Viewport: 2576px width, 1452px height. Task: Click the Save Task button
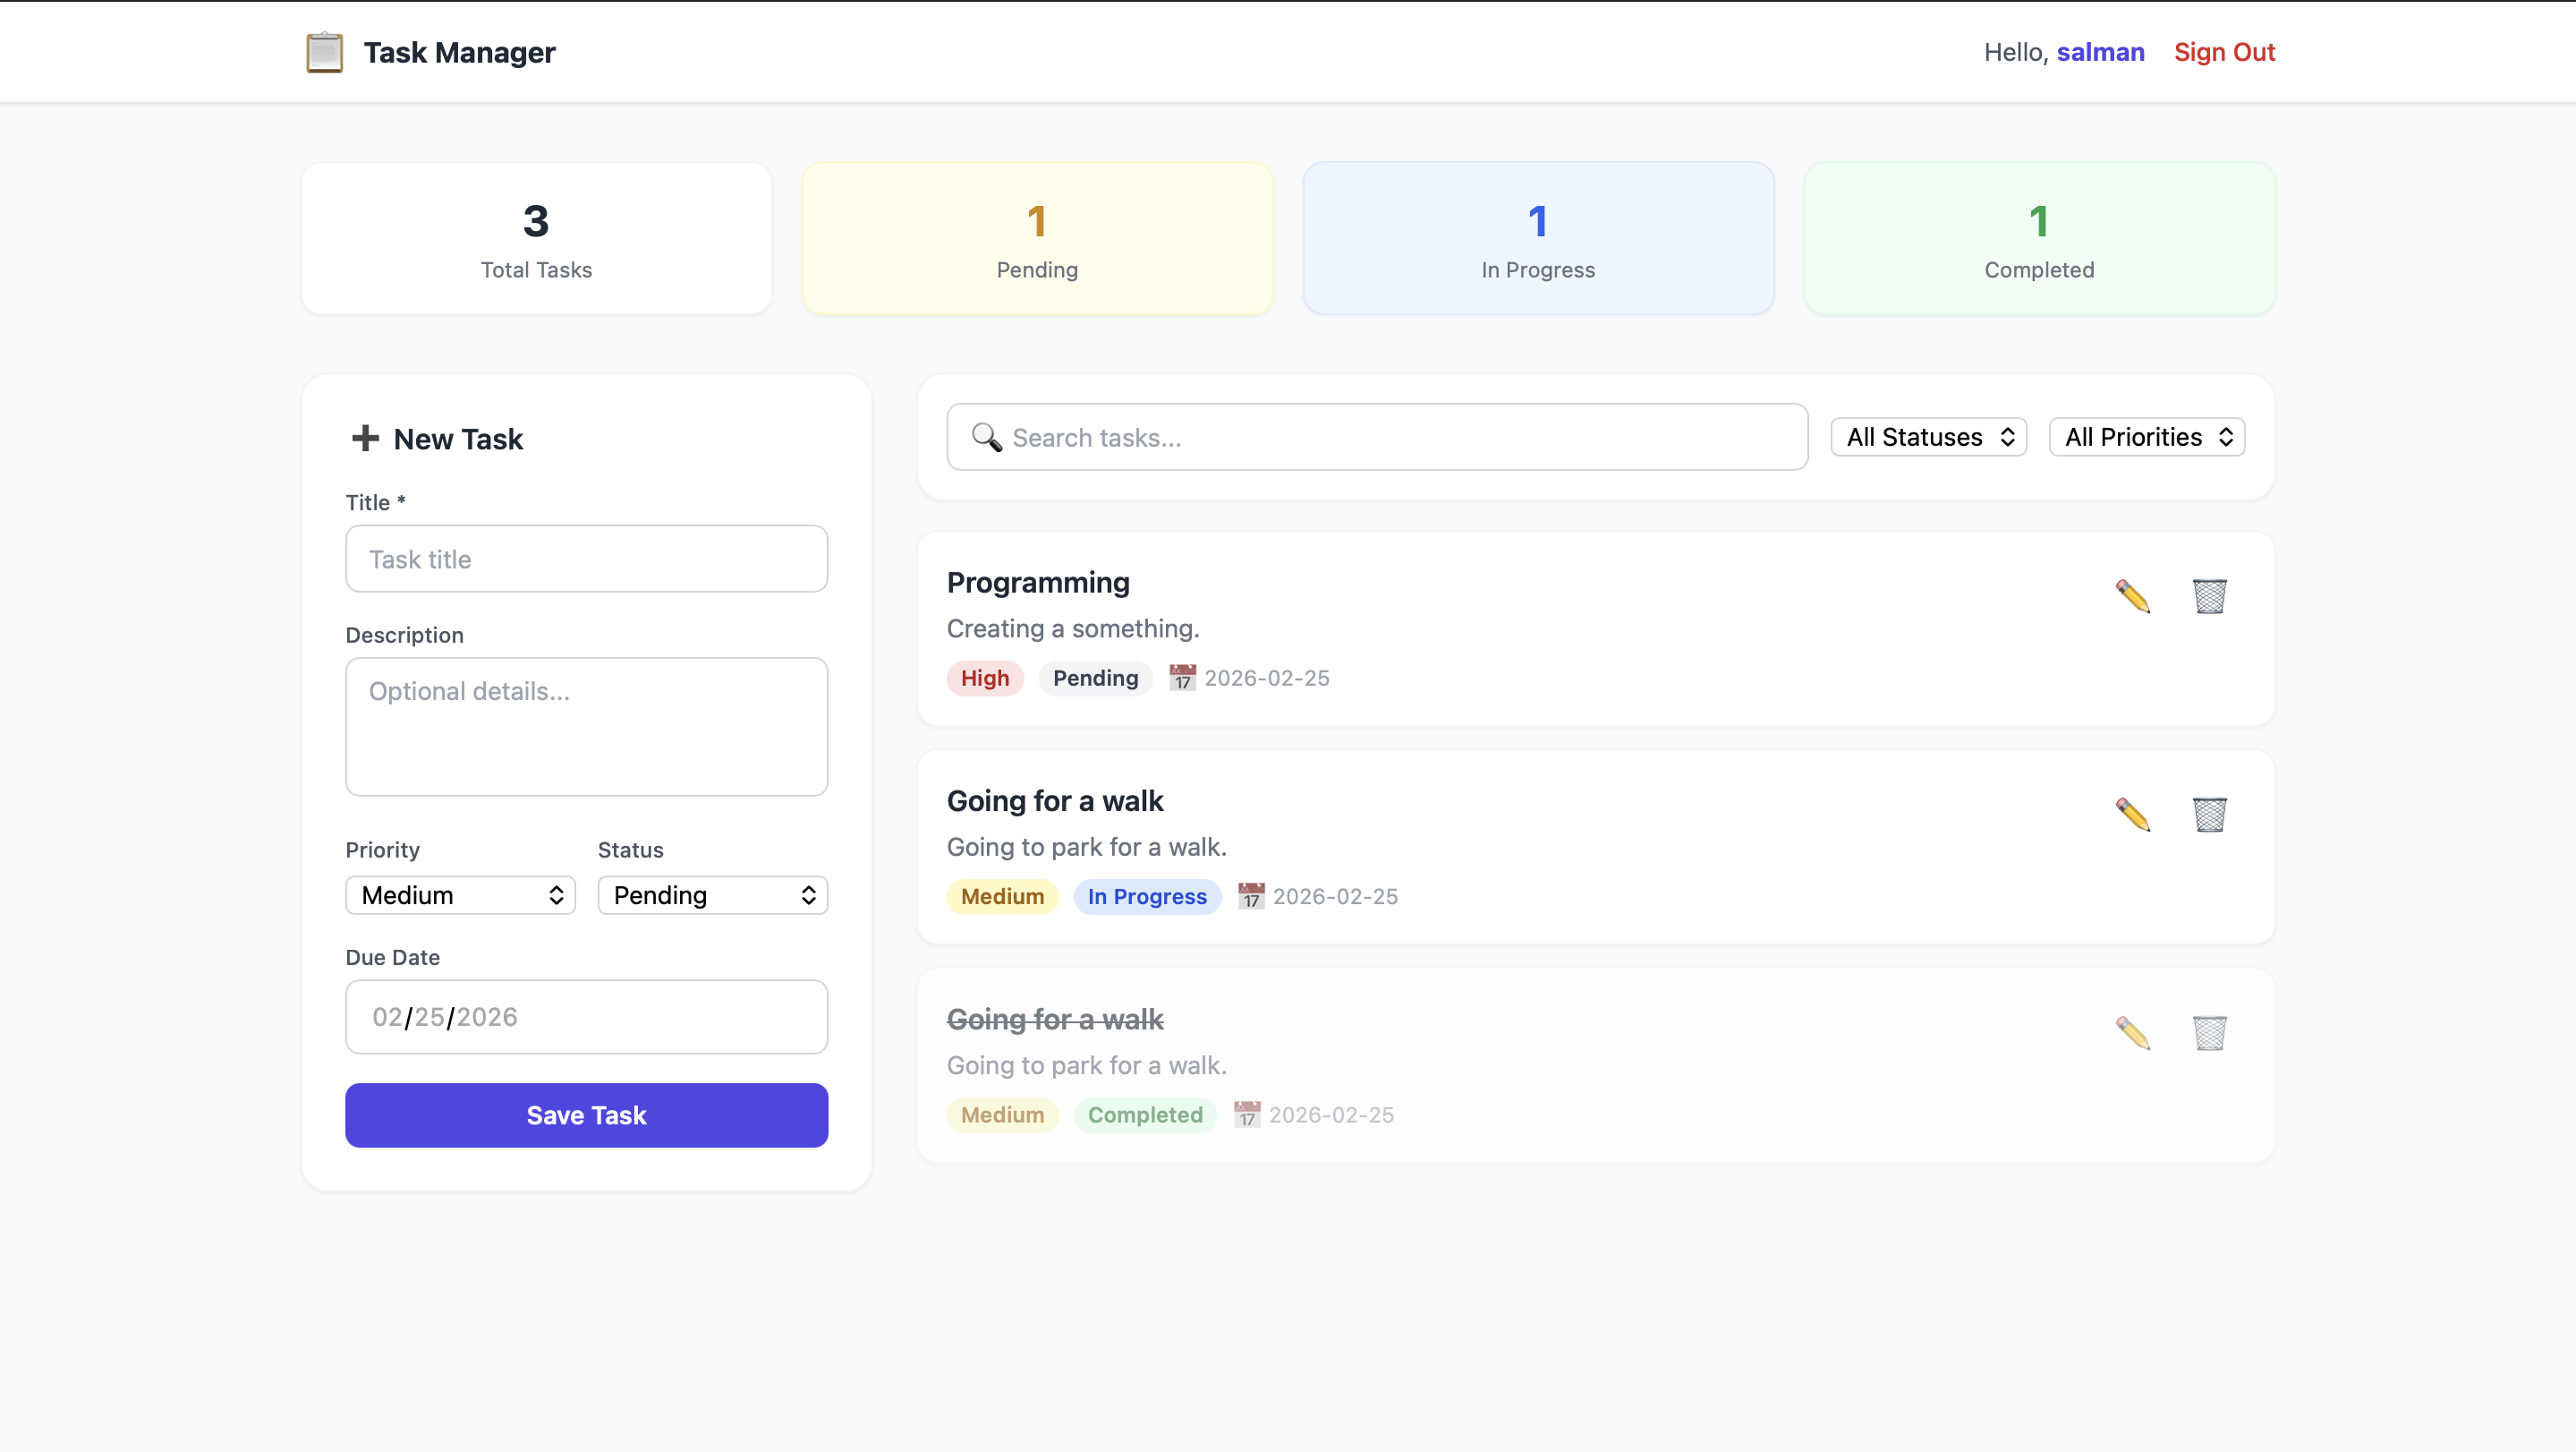coord(586,1115)
